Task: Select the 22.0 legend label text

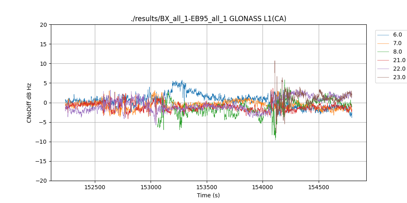Action: (399, 69)
